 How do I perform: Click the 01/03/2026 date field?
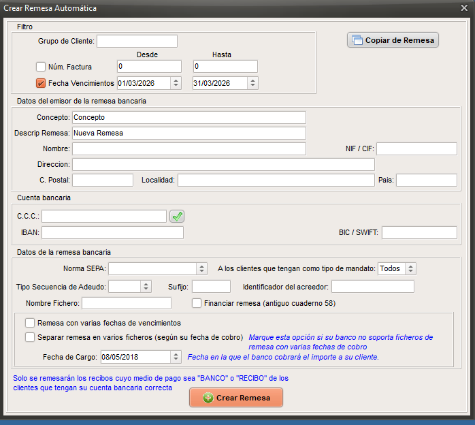coord(144,83)
